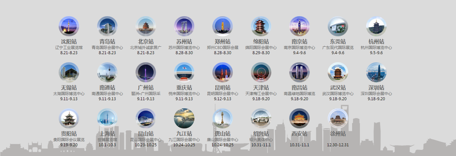
Task: Select the 南京站 station title
Action: pos(299,42)
